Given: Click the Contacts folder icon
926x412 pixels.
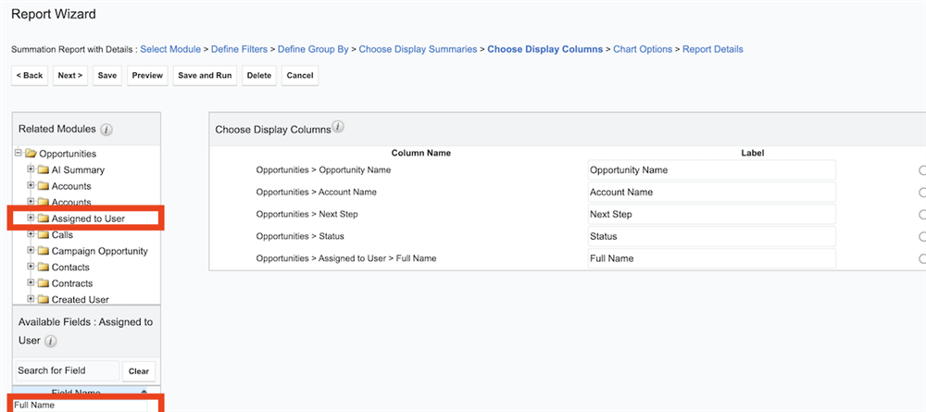Looking at the screenshot, I should point(43,268).
